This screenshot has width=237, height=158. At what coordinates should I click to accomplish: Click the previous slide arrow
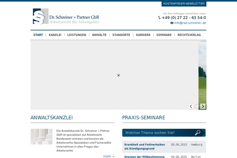(191, 106)
